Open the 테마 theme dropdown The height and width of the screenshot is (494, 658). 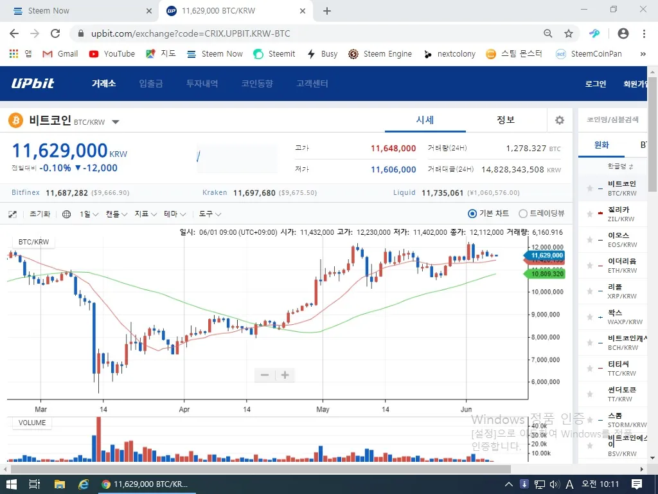pyautogui.click(x=175, y=214)
